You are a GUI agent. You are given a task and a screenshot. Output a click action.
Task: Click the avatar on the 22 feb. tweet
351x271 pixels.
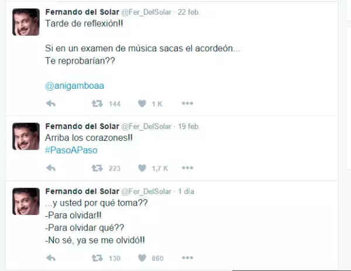pyautogui.click(x=26, y=22)
